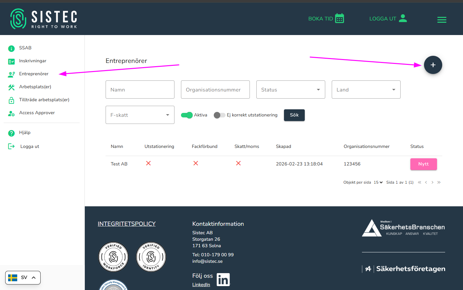The height and width of the screenshot is (290, 463).
Task: Click the BOKA TID link
Action: 321,19
